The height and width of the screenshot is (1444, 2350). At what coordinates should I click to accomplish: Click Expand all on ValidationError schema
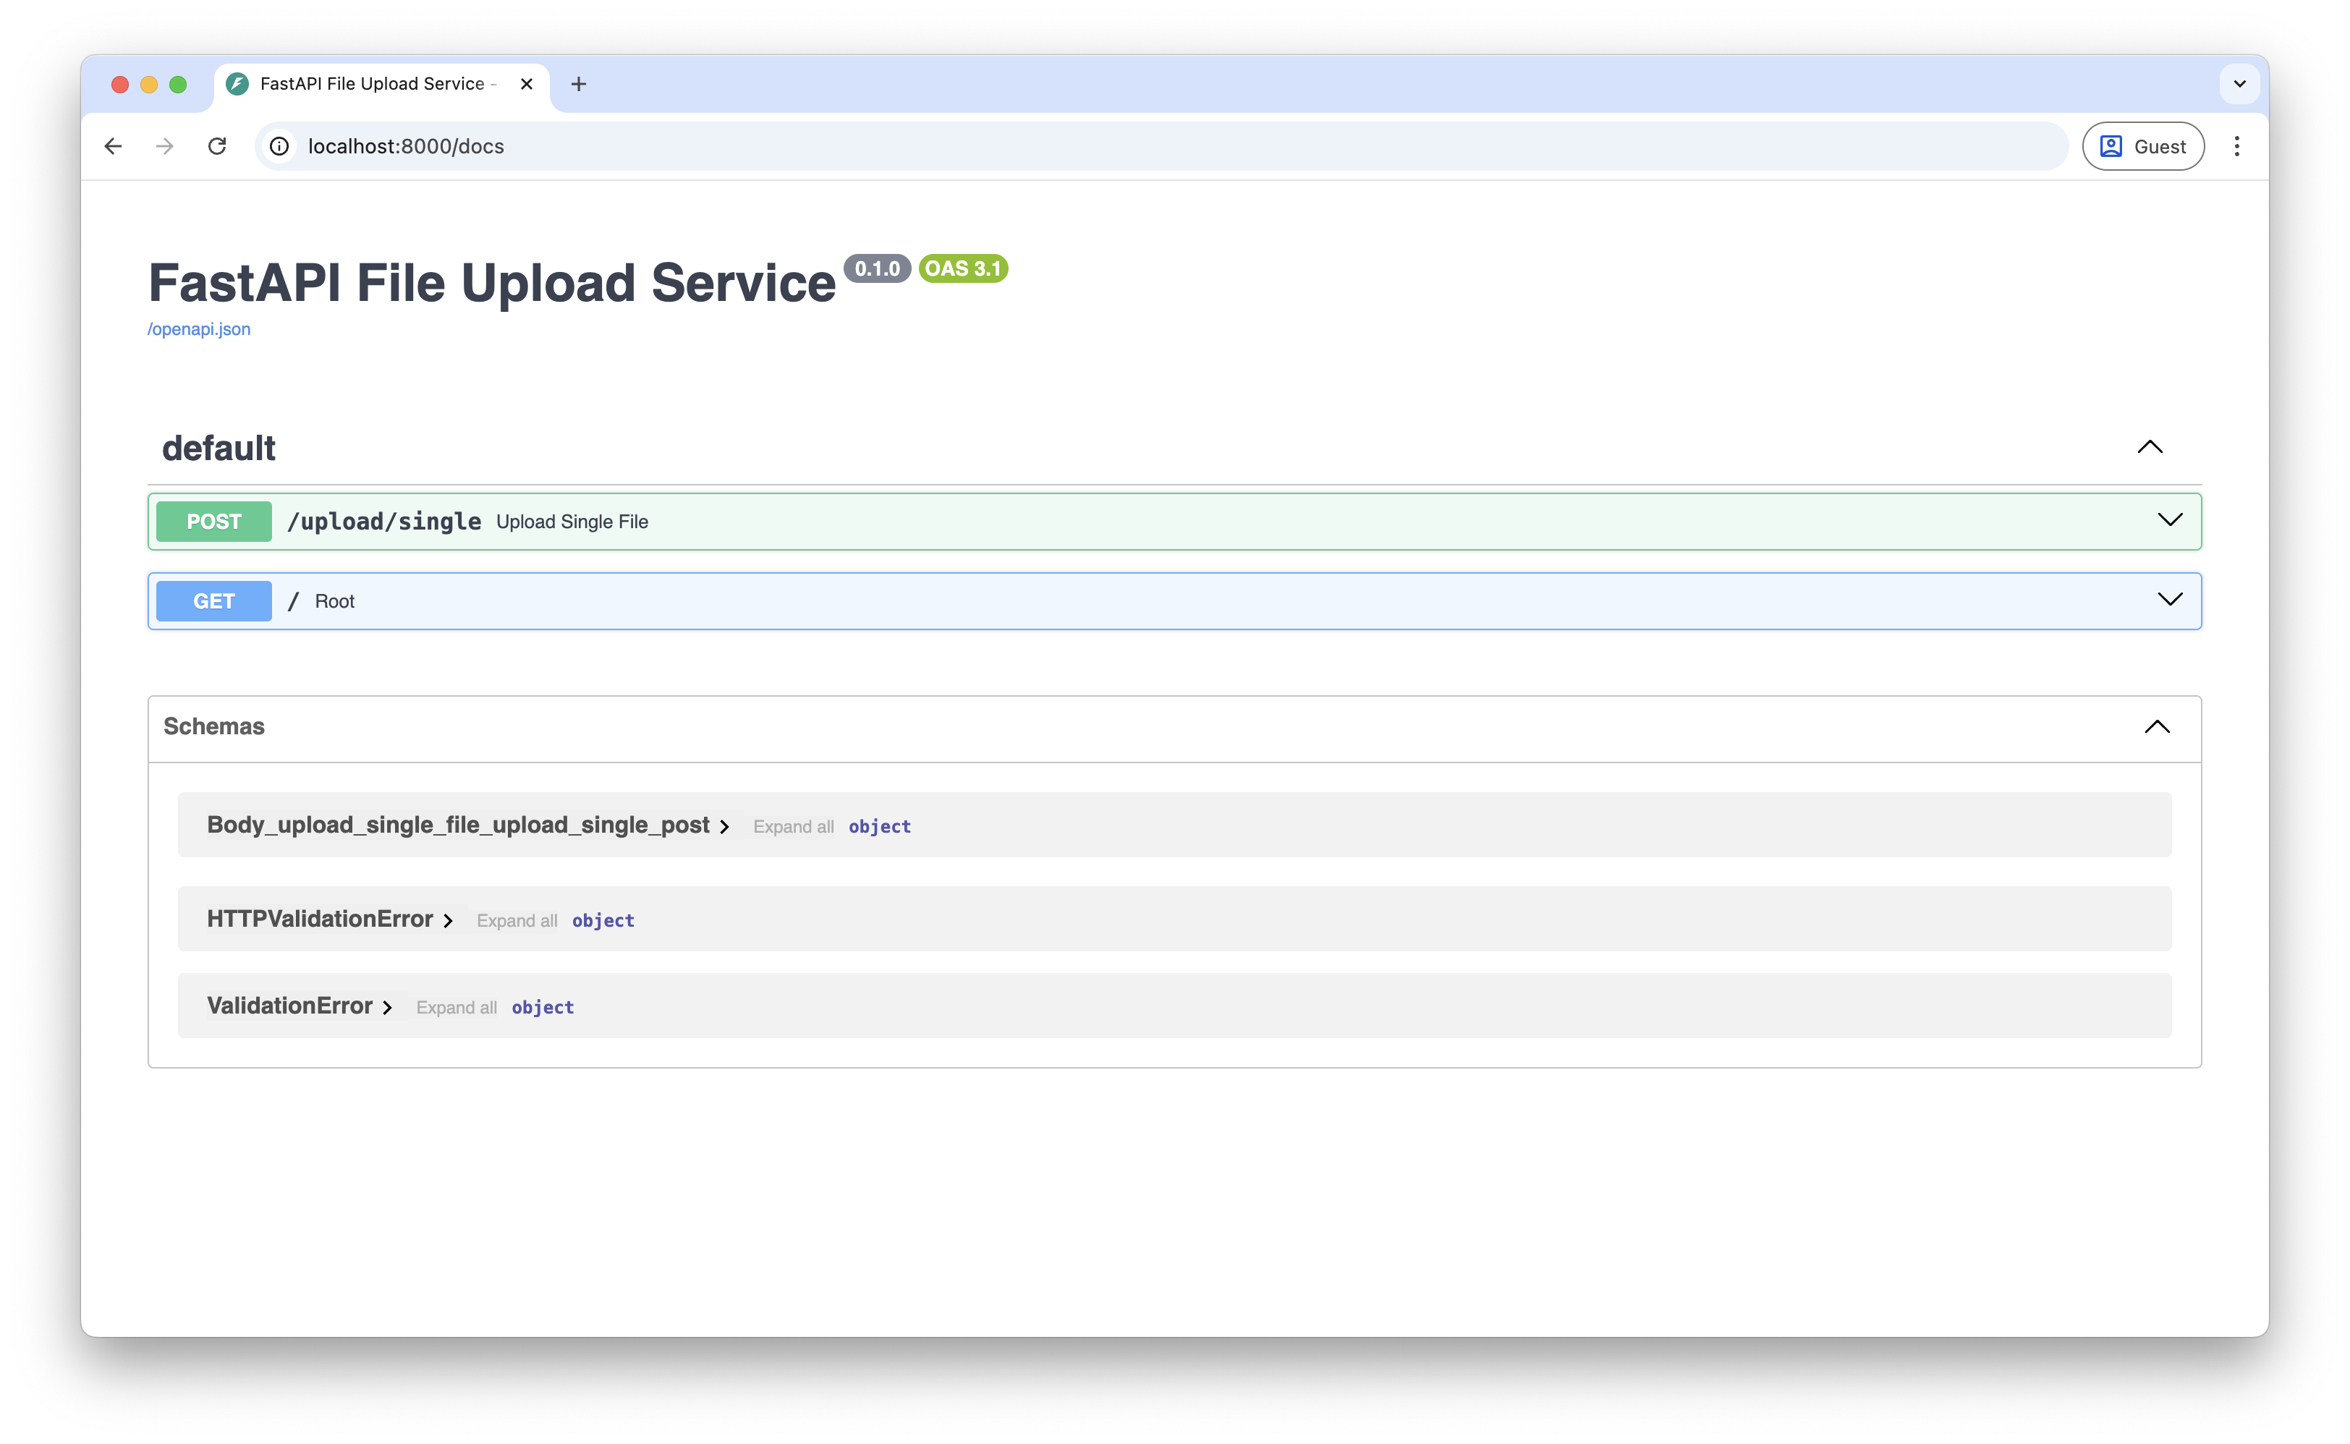tap(457, 1006)
